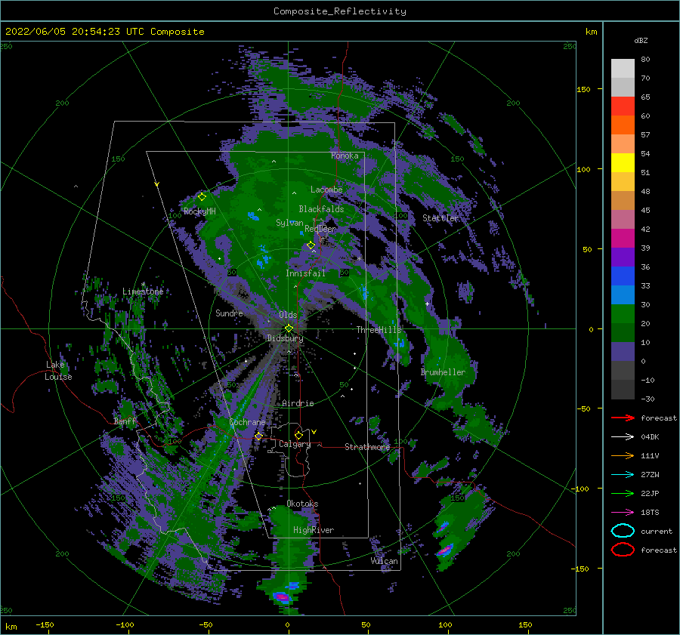Click the yellow diamond marker below Cochrane
Viewport: 680px width, 635px height.
(258, 436)
